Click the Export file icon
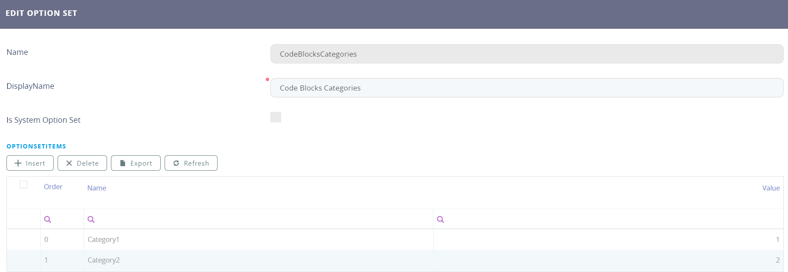This screenshot has height=272, width=788. click(123, 163)
